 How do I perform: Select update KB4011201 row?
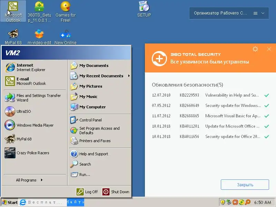click(x=210, y=126)
